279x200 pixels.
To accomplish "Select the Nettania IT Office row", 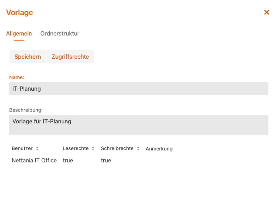I will tap(34, 161).
